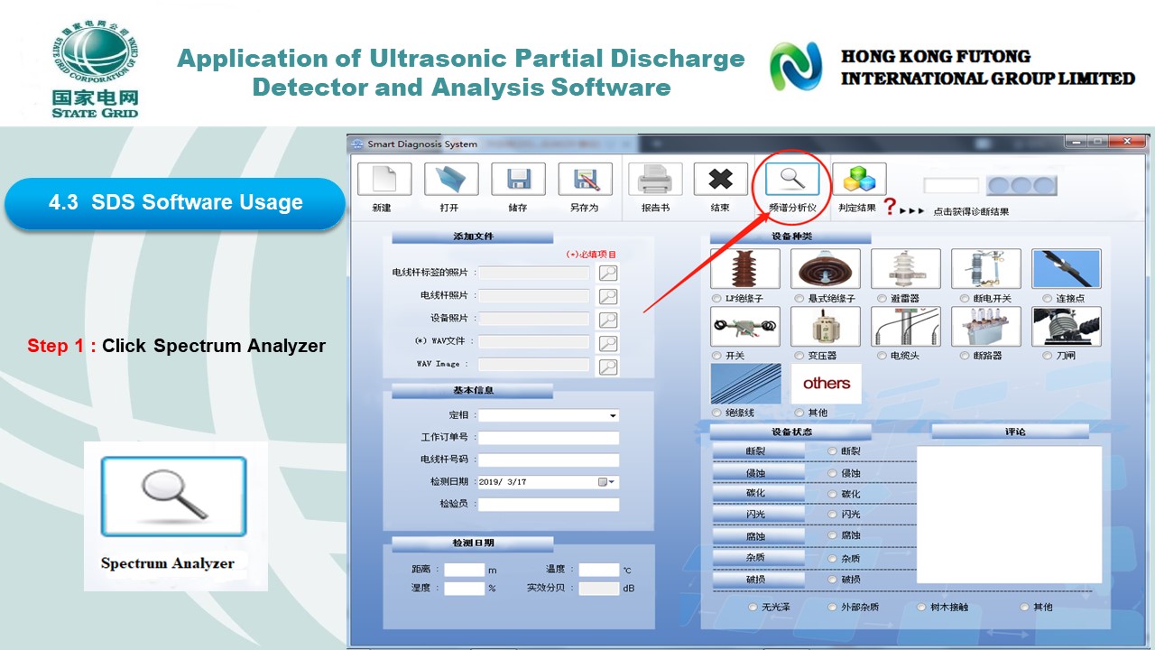Click the blue 破损 status button
1155x650 pixels.
[758, 580]
